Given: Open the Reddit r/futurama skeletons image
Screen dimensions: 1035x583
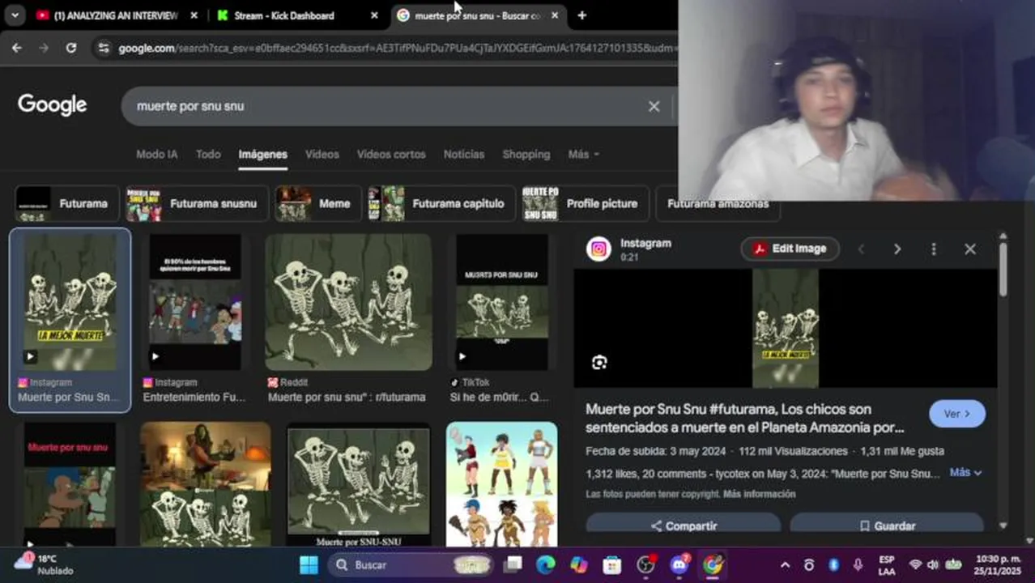Looking at the screenshot, I should 348,302.
